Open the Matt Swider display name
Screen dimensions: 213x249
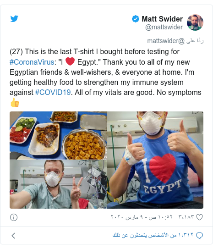[x=162, y=19]
